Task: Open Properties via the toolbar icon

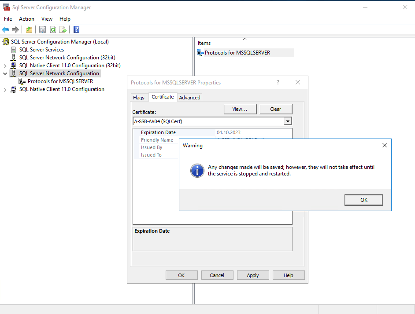Action: point(42,30)
